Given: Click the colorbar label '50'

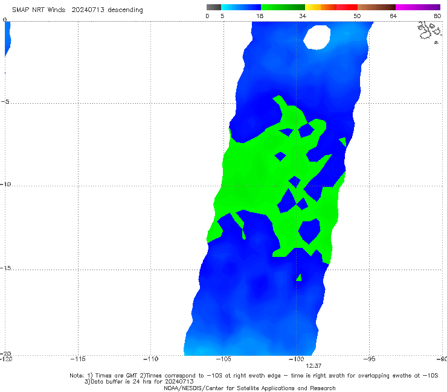Looking at the screenshot, I should (357, 16).
